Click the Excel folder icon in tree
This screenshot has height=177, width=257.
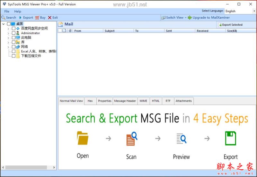[x=18, y=51]
